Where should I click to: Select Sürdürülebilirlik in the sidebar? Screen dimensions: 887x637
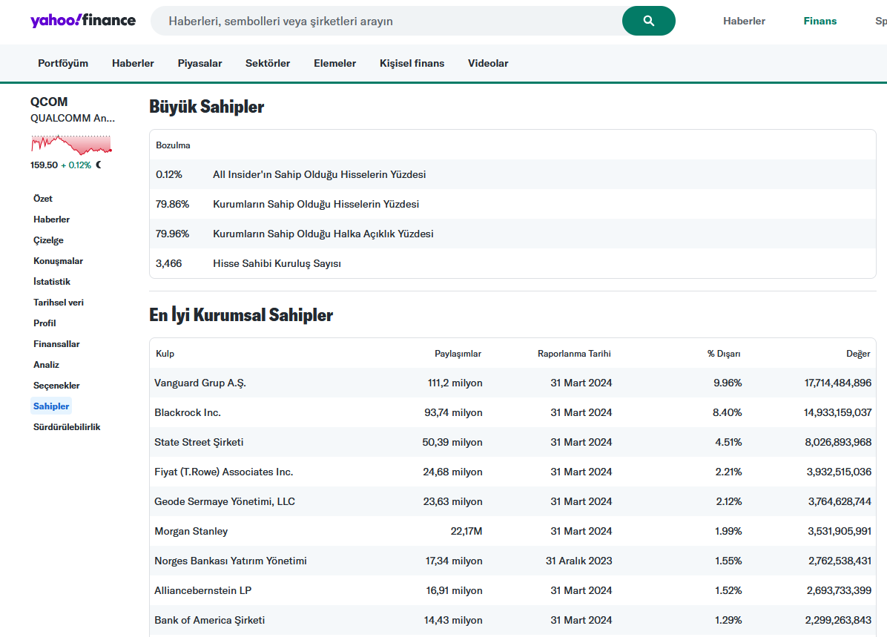pyautogui.click(x=67, y=427)
